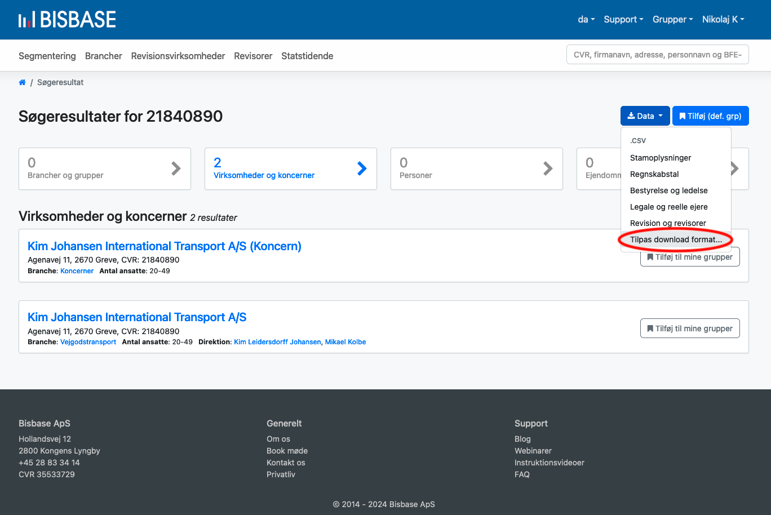Select the Personer result card
Image resolution: width=771 pixels, height=515 pixels.
click(477, 168)
